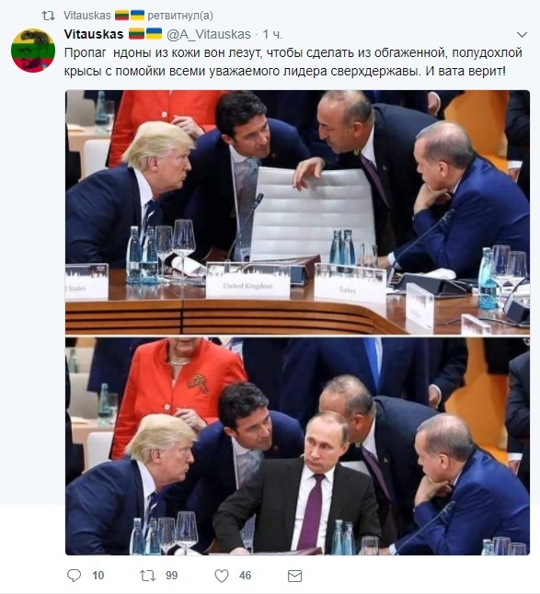Open the Vitauskas profile avatar
The width and height of the screenshot is (540, 594).
click(33, 51)
